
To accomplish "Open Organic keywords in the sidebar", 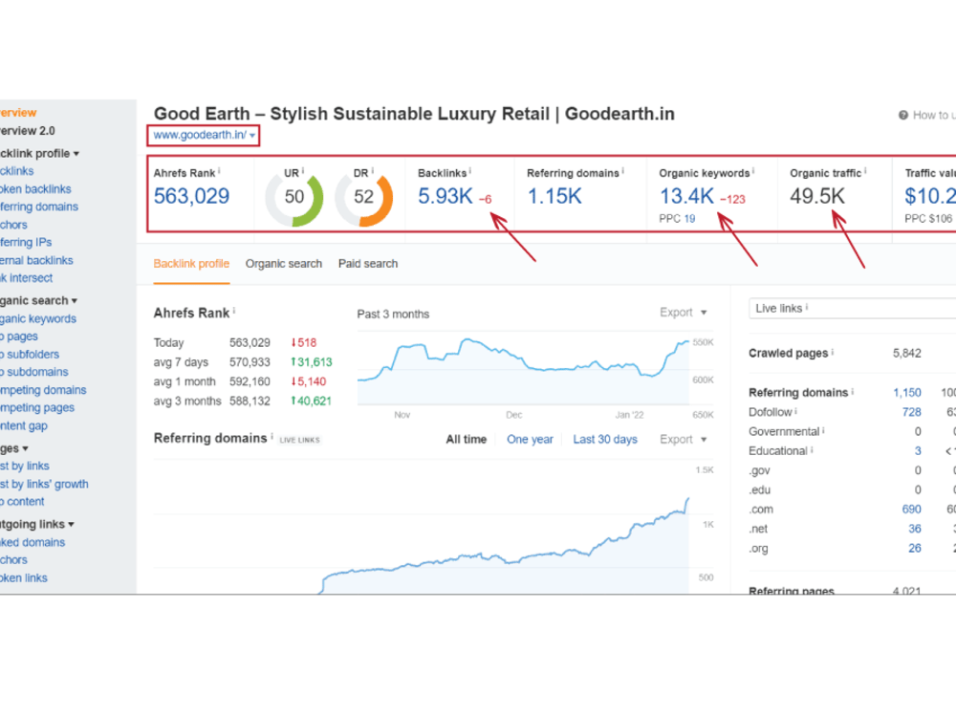I will (38, 319).
